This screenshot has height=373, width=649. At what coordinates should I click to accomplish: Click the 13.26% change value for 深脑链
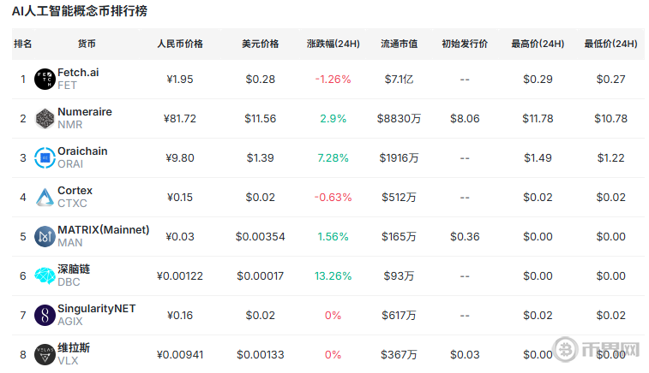coord(333,275)
